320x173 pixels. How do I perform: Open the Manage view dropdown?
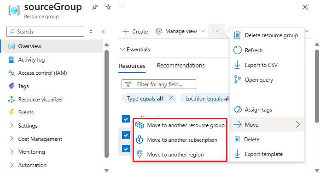coord(180,31)
